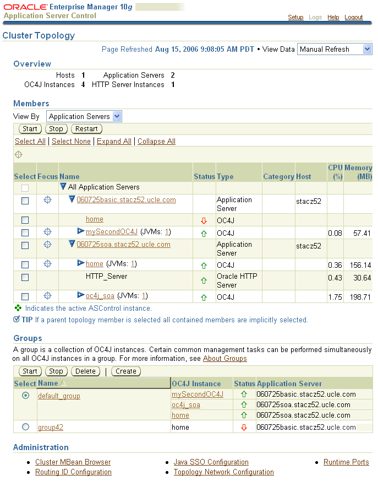378x481 pixels.
Task: Collapse 060725basic.stacz52.ucle.com node
Action: pyautogui.click(x=72, y=199)
